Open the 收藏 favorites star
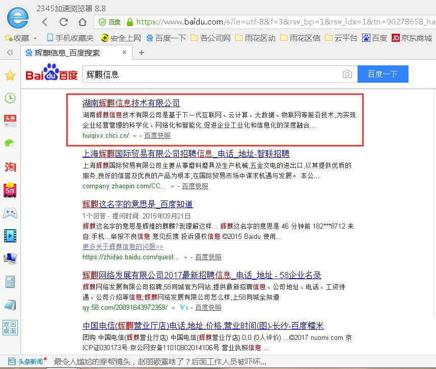 pyautogui.click(x=8, y=38)
